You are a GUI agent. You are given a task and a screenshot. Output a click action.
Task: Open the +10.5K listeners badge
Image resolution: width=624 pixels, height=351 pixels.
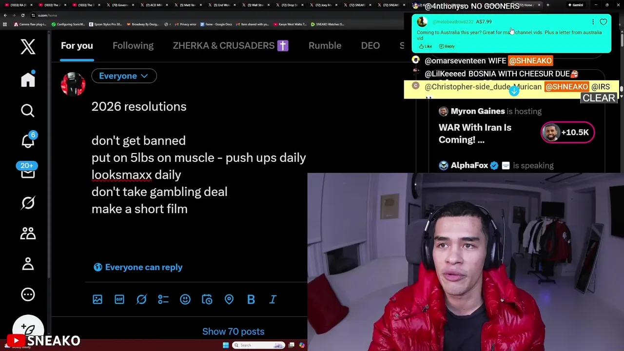pos(567,133)
